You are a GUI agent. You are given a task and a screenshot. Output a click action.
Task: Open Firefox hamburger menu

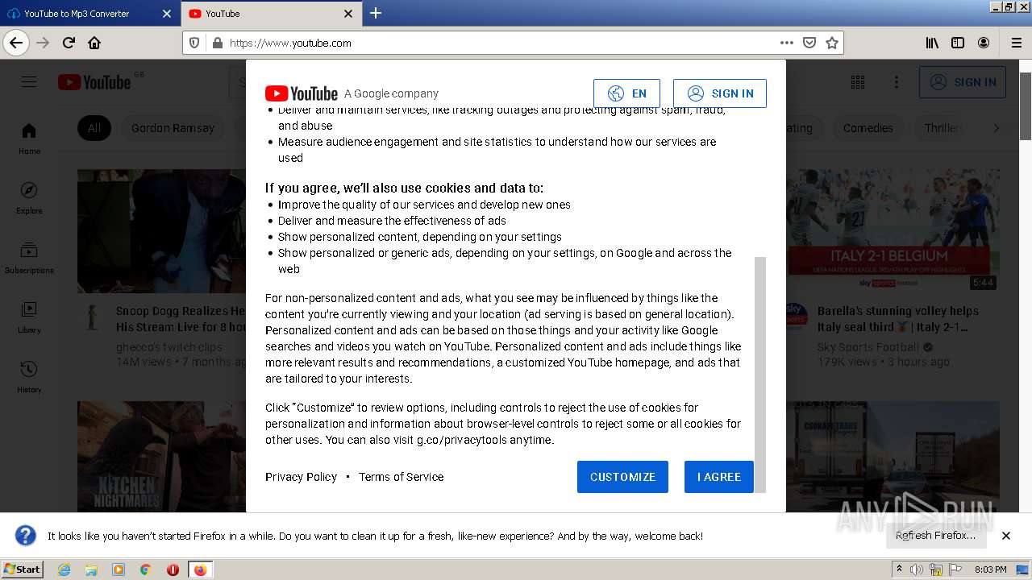click(1016, 43)
